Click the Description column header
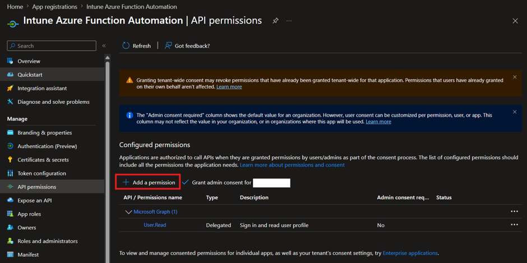527x263 pixels. click(254, 197)
